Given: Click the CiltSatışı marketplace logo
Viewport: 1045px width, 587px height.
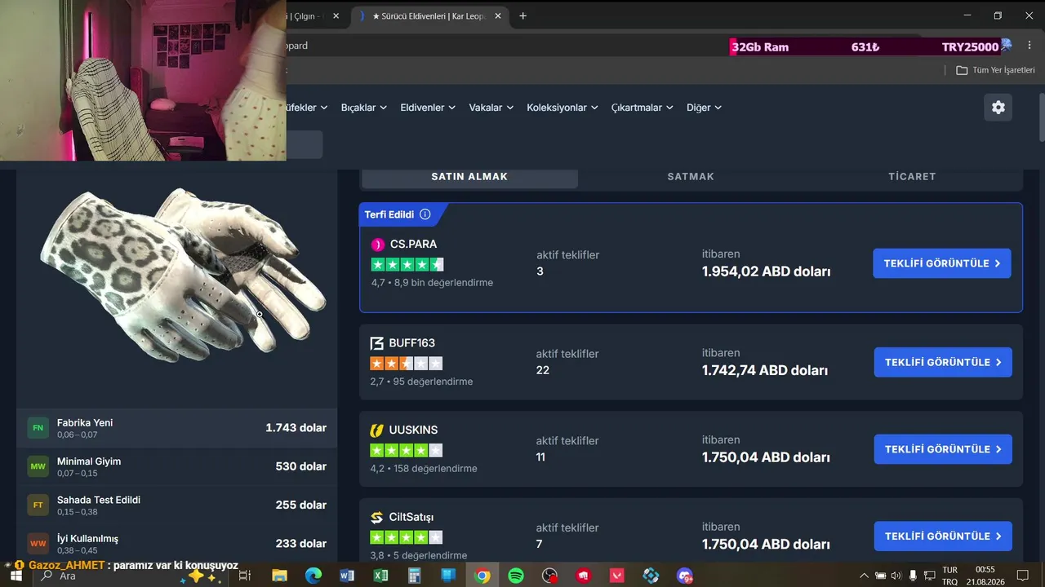Looking at the screenshot, I should coord(376,518).
